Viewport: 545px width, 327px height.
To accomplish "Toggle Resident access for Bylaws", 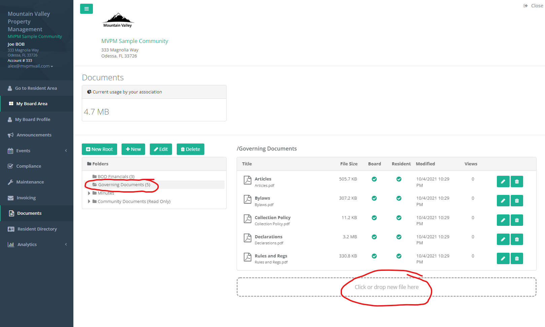I will tap(399, 198).
